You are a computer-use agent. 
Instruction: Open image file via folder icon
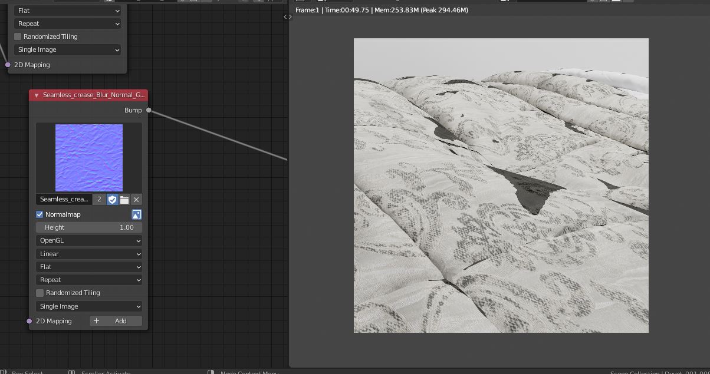(x=124, y=200)
